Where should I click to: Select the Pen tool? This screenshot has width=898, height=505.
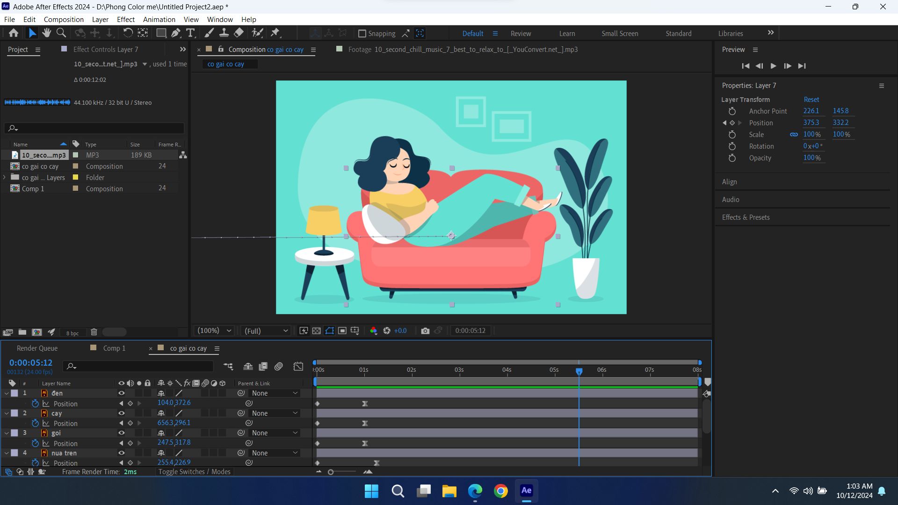[176, 33]
